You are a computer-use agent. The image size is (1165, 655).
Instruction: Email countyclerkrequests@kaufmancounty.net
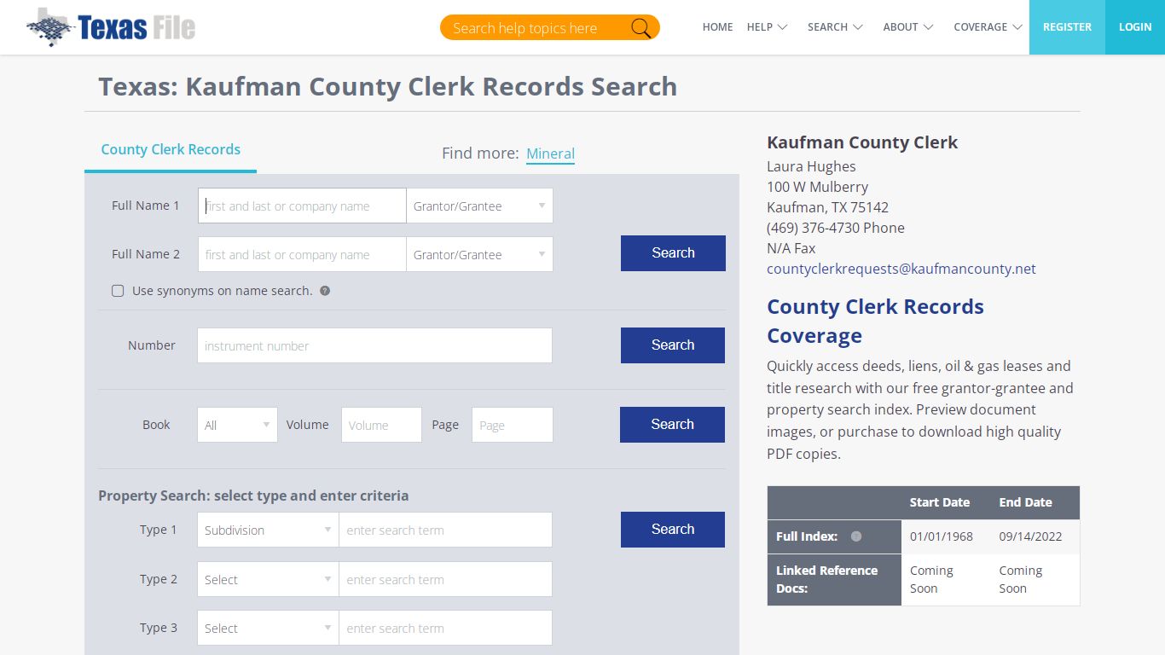pyautogui.click(x=901, y=269)
